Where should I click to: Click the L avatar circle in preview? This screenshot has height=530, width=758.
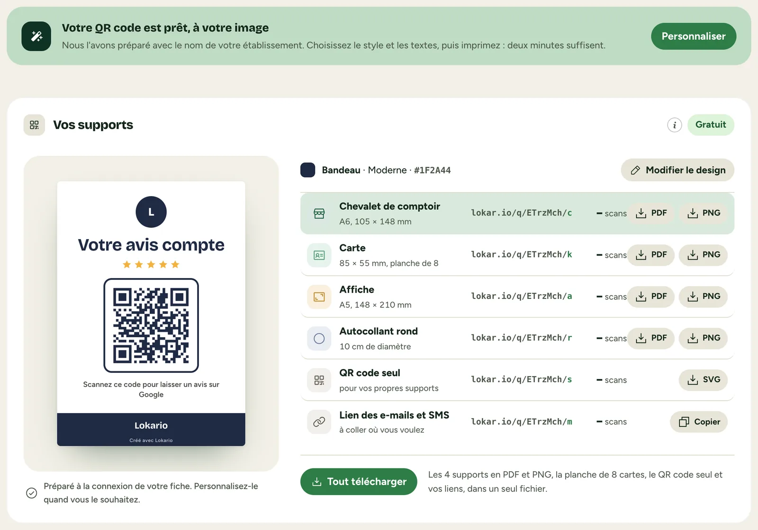151,212
